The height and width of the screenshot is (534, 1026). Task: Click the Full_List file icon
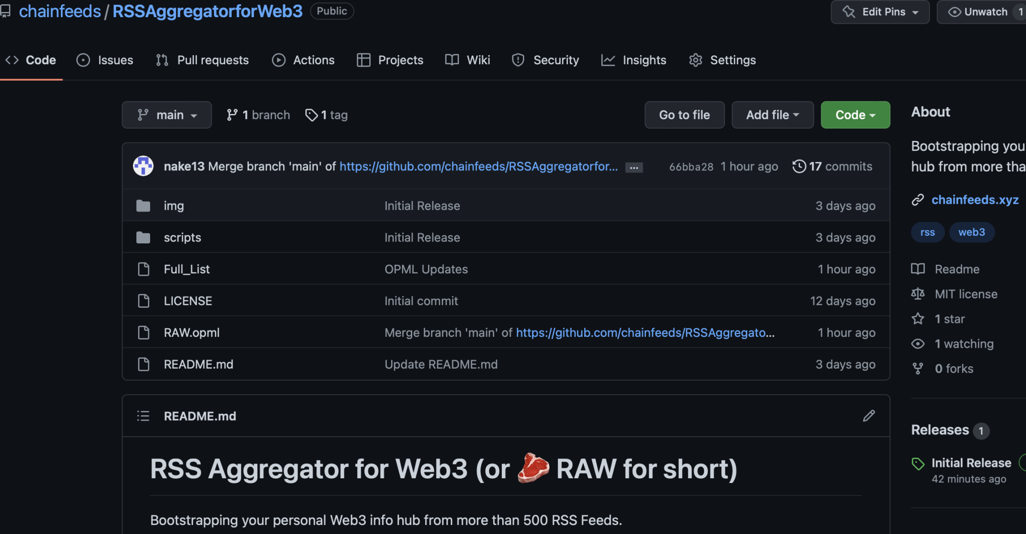coord(143,269)
